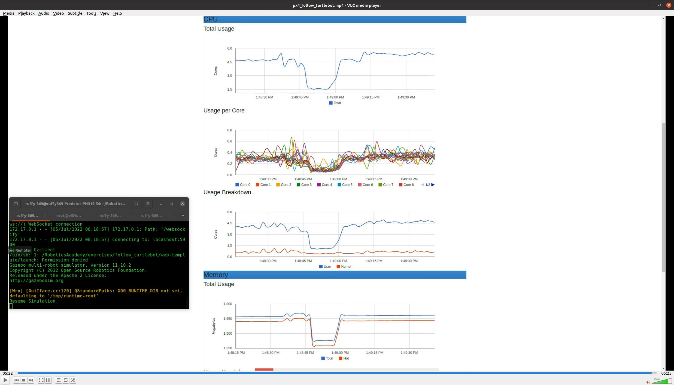This screenshot has height=385, width=674.
Task: Click the Core 0 legend swatch
Action: click(x=237, y=185)
